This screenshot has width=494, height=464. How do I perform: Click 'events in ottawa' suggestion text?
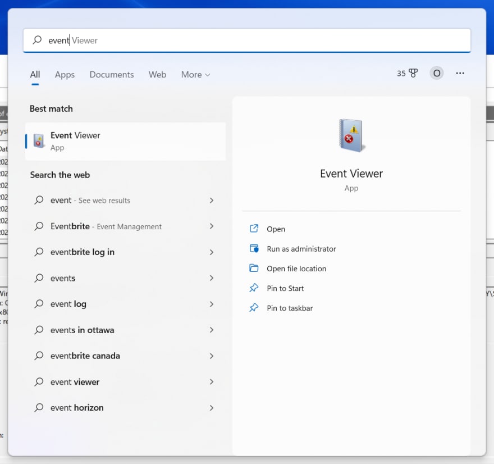point(82,330)
